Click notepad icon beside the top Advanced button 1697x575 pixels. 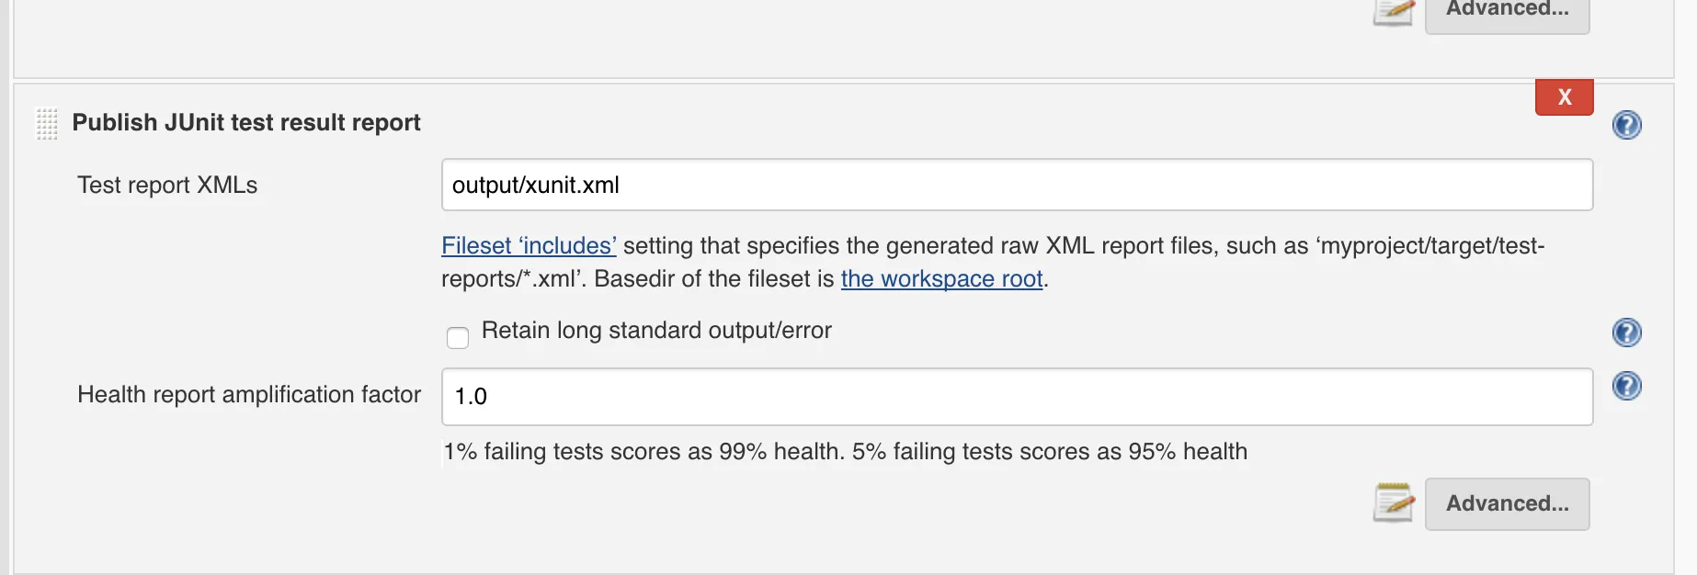[x=1394, y=12]
